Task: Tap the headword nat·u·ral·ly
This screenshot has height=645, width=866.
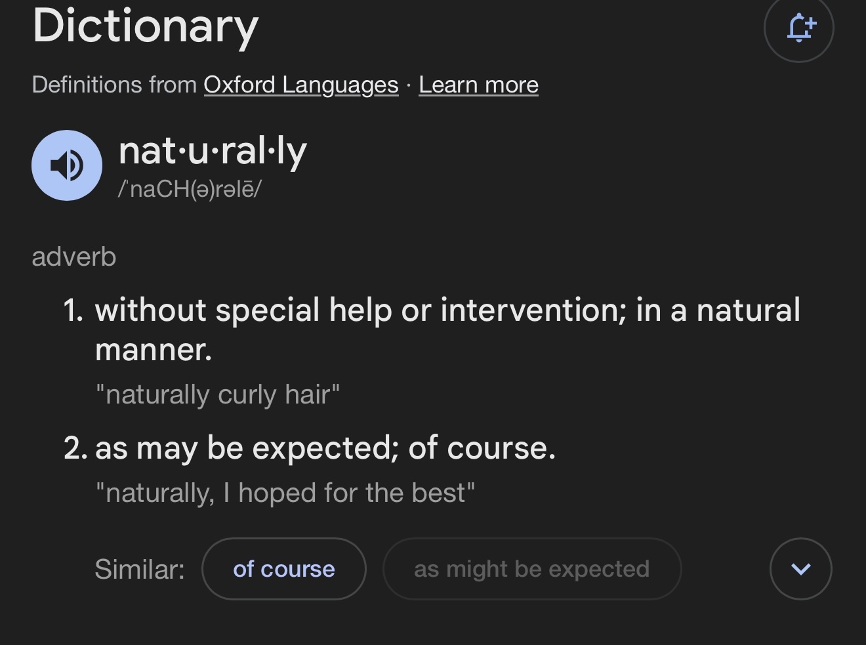Action: click(x=213, y=152)
